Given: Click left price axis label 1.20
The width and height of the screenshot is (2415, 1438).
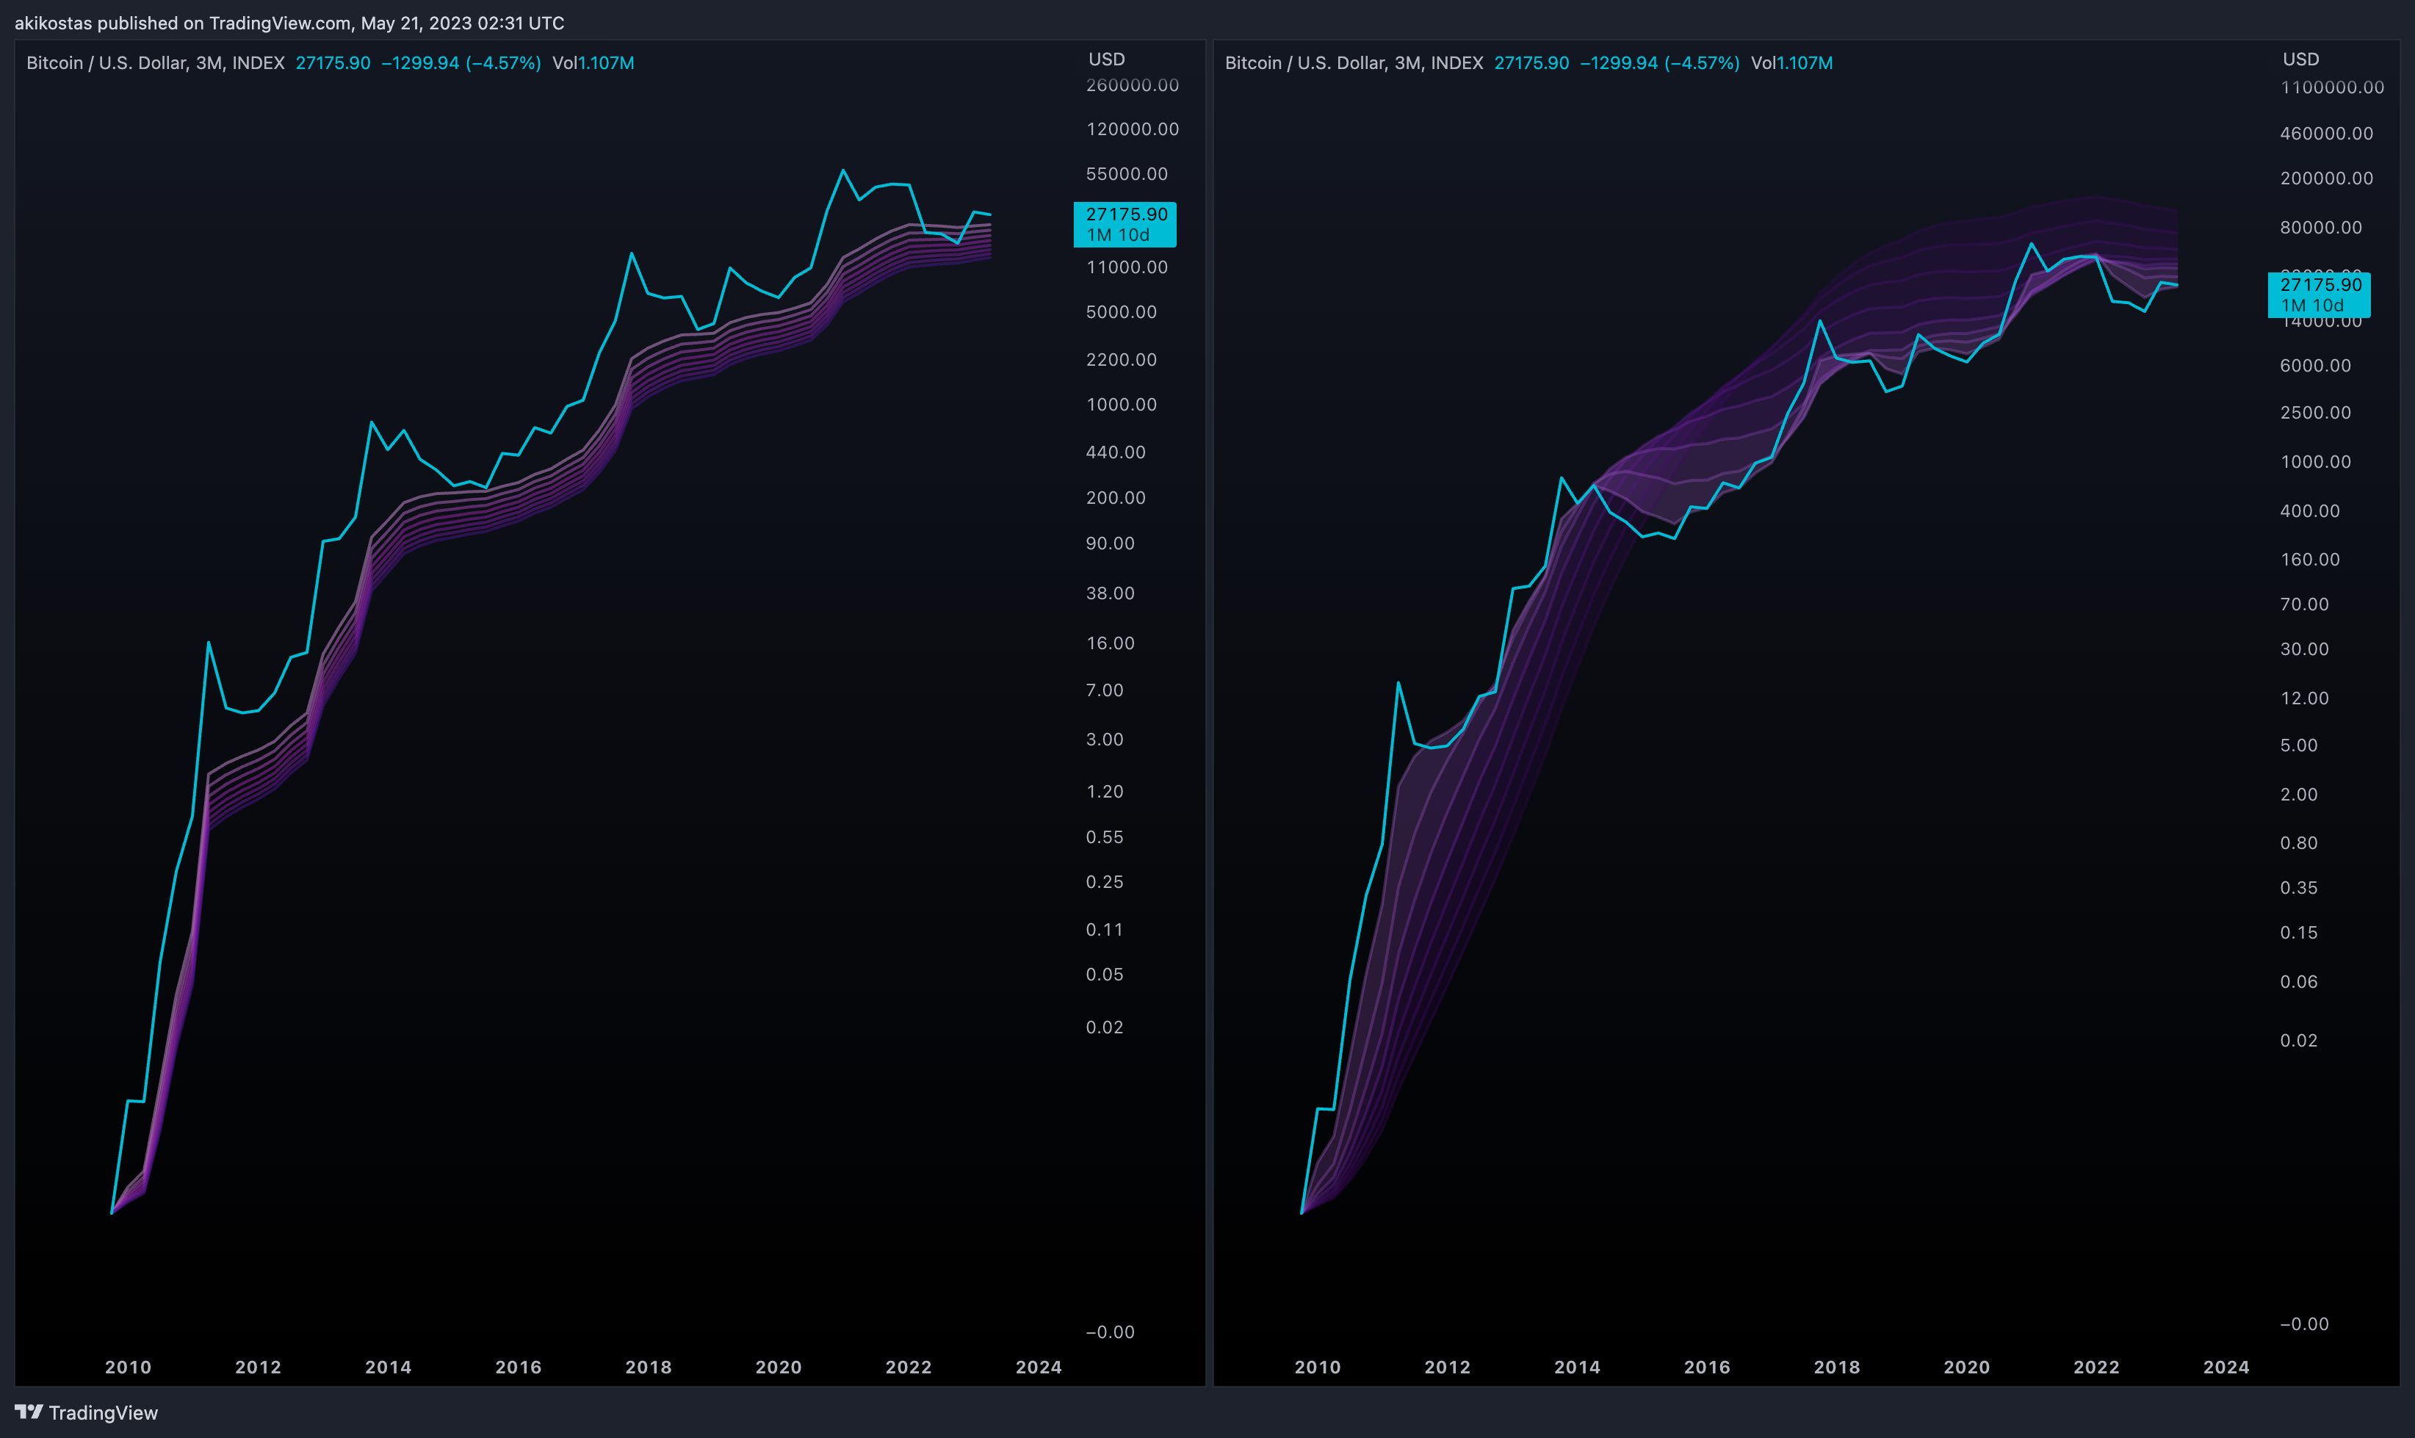Looking at the screenshot, I should click(1104, 792).
